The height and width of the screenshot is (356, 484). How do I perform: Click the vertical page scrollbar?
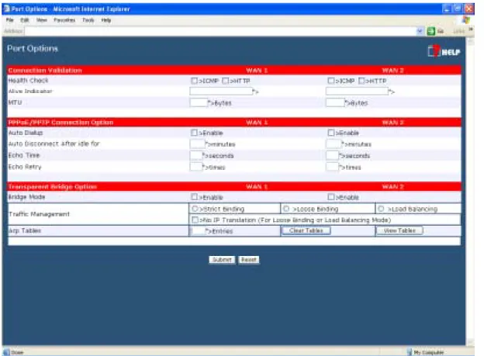click(x=471, y=191)
